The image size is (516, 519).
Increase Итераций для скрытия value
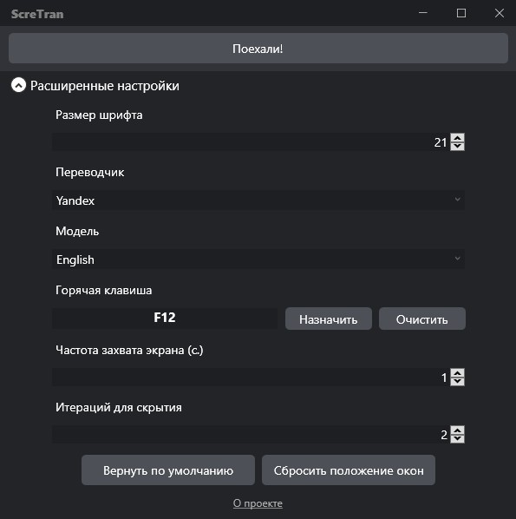tap(457, 430)
